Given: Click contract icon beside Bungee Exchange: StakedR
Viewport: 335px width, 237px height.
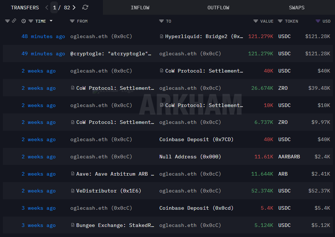Looking at the screenshot, I should 73,225.
